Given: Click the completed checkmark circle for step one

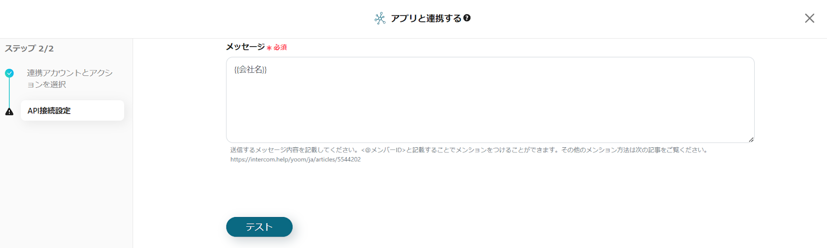Looking at the screenshot, I should click(x=9, y=73).
